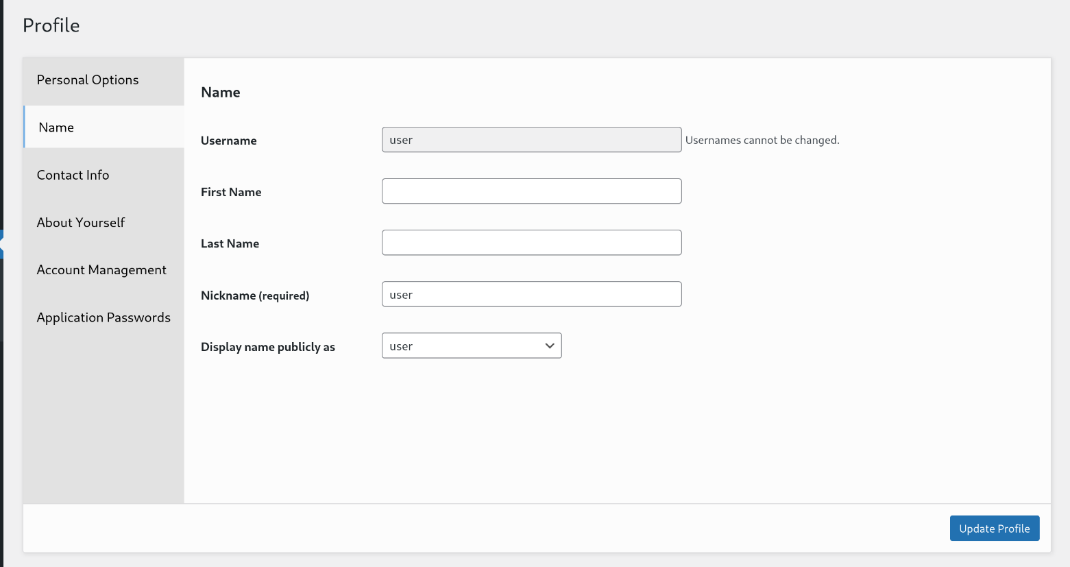Focus the First Name input field
Screen dimensions: 1070x567
coord(531,191)
